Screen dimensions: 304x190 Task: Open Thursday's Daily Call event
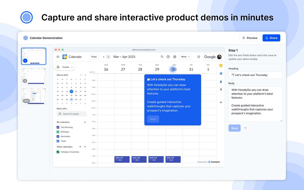pyautogui.click(x=173, y=159)
